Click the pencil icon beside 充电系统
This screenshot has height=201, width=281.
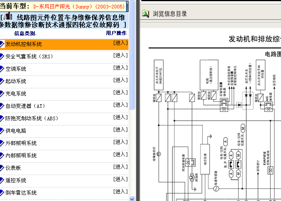tap(2, 94)
